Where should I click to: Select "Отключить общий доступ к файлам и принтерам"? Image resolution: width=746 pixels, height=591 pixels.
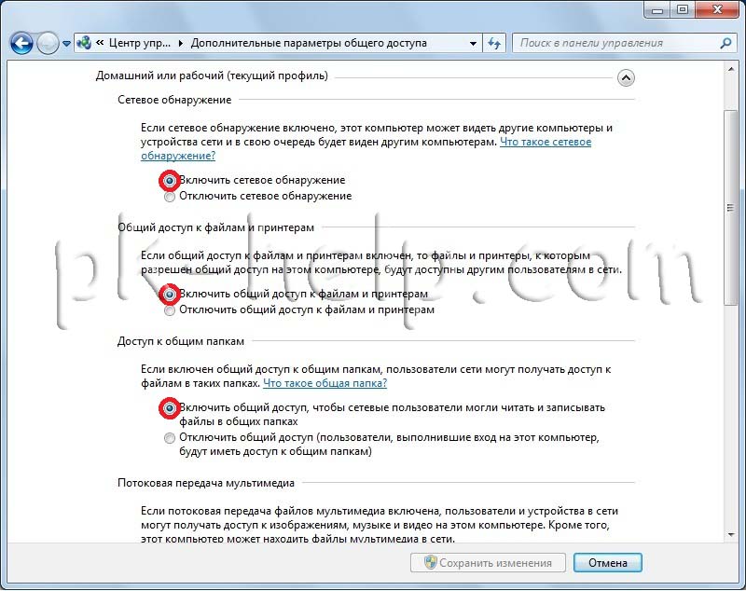tap(169, 310)
